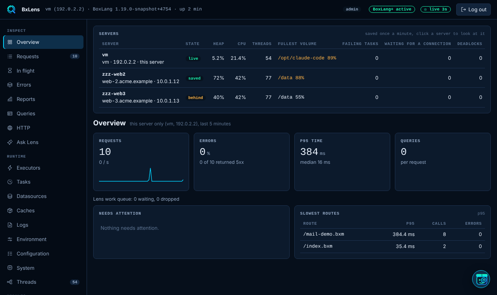Click the Logs file icon
This screenshot has width=497, height=295.
(10, 225)
